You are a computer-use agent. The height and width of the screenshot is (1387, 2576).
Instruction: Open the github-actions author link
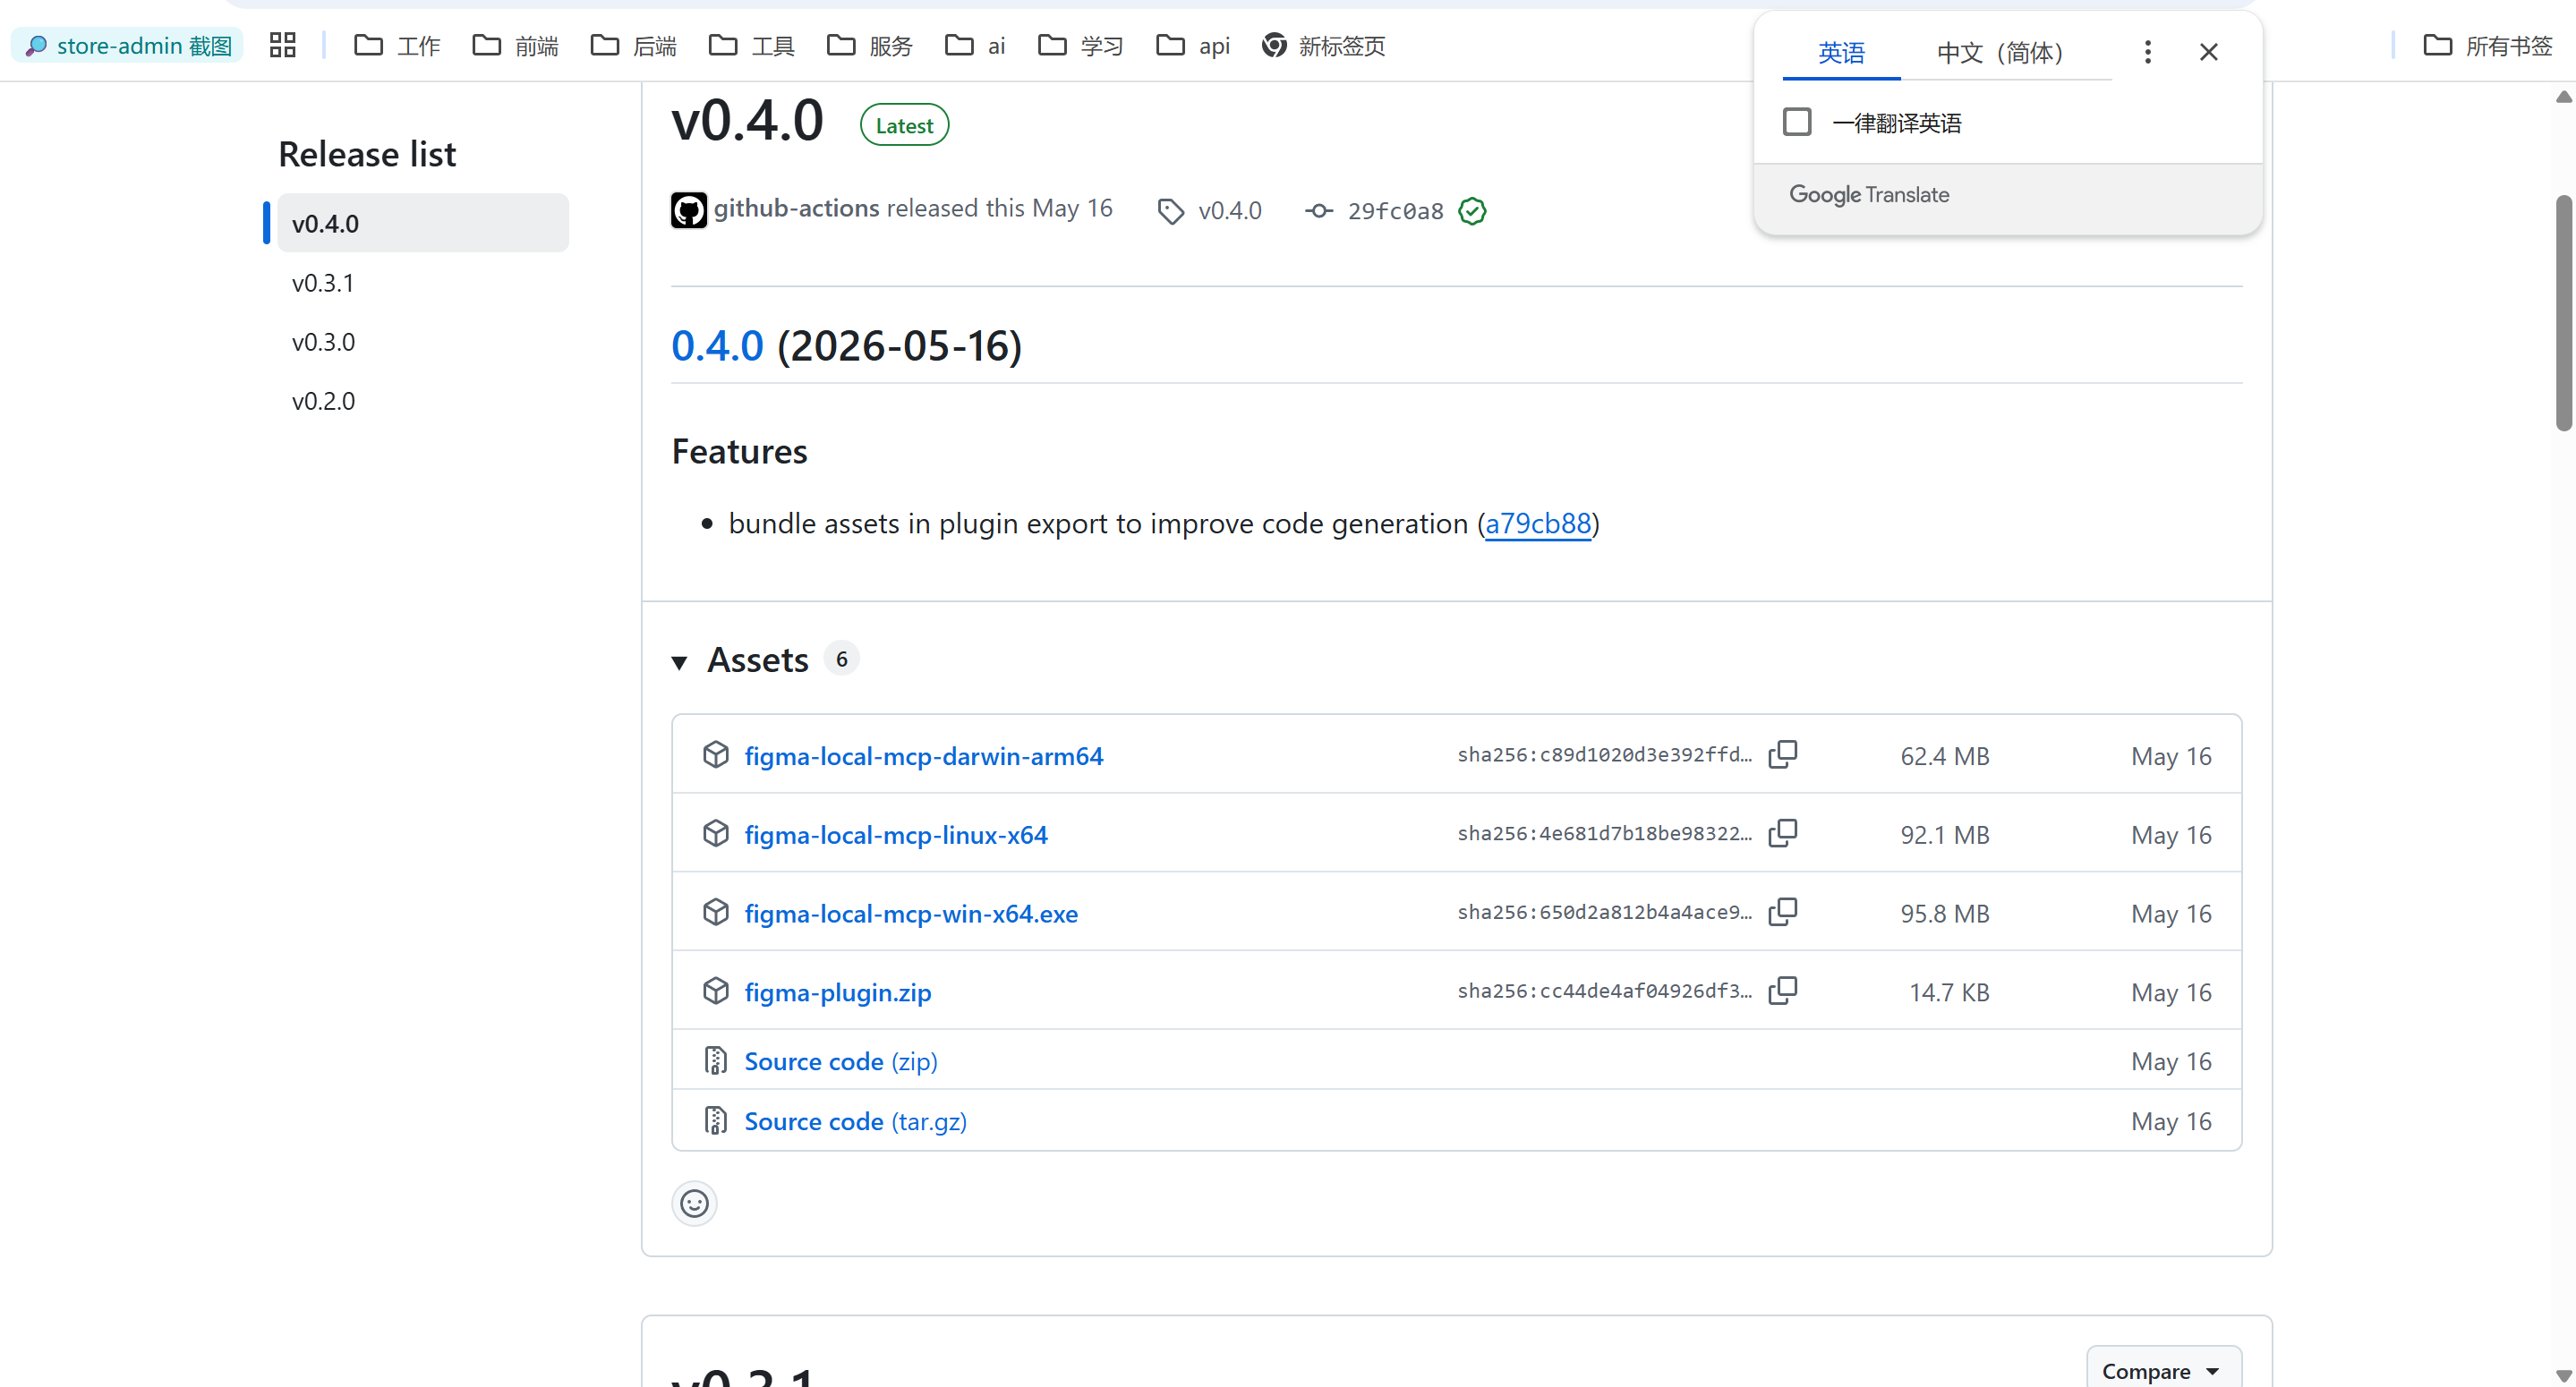(796, 208)
